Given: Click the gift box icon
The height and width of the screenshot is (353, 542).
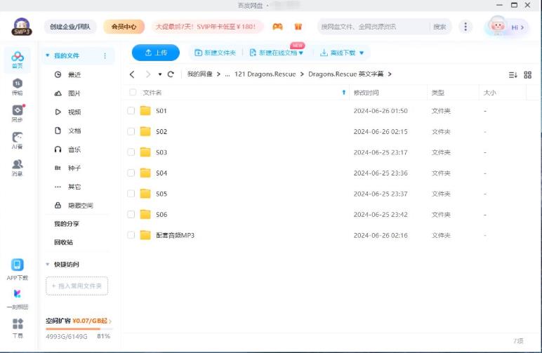Looking at the screenshot, I should [298, 27].
